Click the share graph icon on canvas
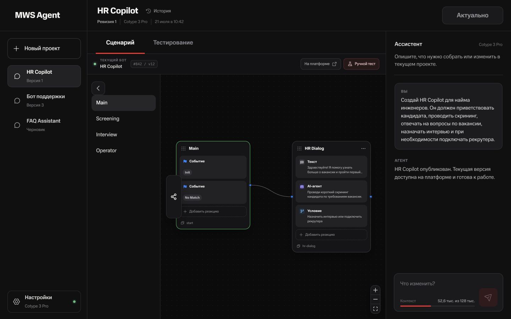This screenshot has height=319, width=511. click(174, 197)
